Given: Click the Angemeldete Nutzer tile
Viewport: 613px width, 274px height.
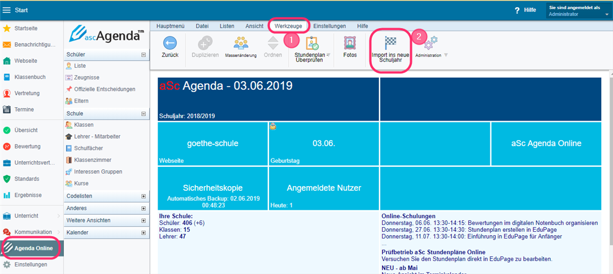Looking at the screenshot, I should pyautogui.click(x=324, y=188).
